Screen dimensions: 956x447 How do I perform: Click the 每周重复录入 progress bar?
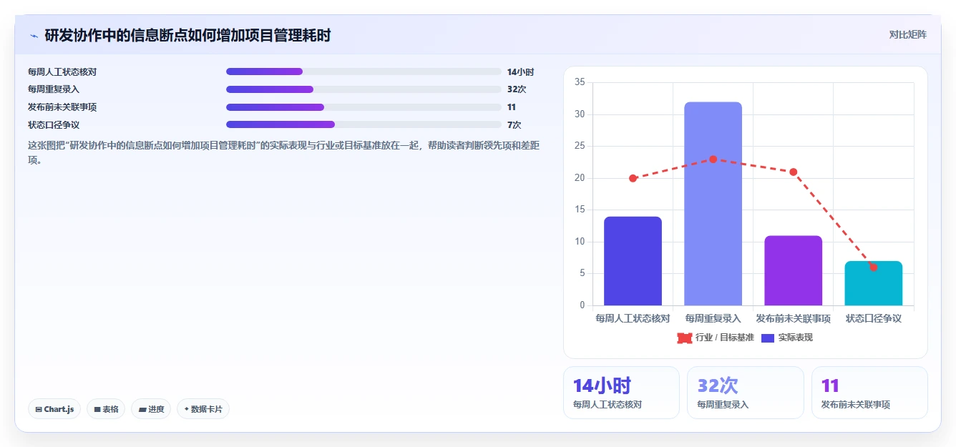364,89
